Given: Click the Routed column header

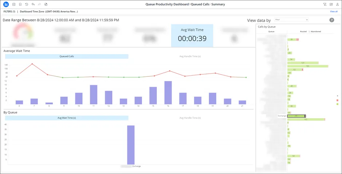Looking at the screenshot, I should click(x=303, y=32).
